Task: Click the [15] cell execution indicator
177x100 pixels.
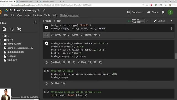Action: 46,92
